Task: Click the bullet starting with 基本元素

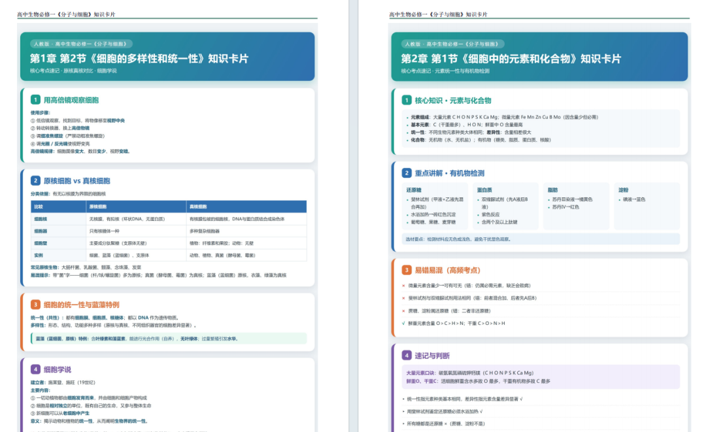Action: coord(467,125)
